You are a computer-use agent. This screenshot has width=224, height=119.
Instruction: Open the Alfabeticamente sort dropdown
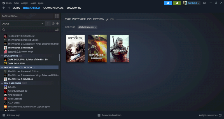pos(87,27)
